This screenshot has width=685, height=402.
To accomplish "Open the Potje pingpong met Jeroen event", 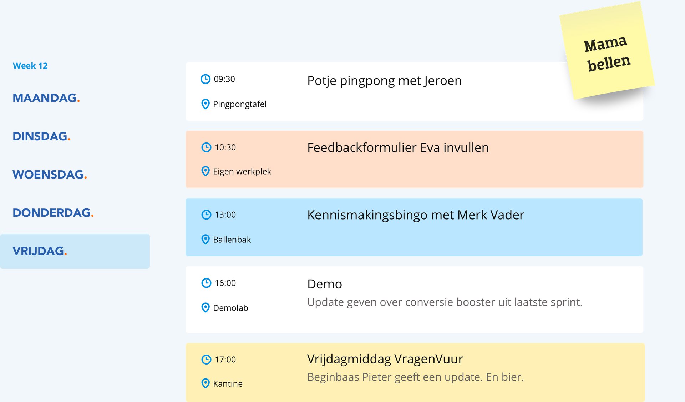I will 384,81.
